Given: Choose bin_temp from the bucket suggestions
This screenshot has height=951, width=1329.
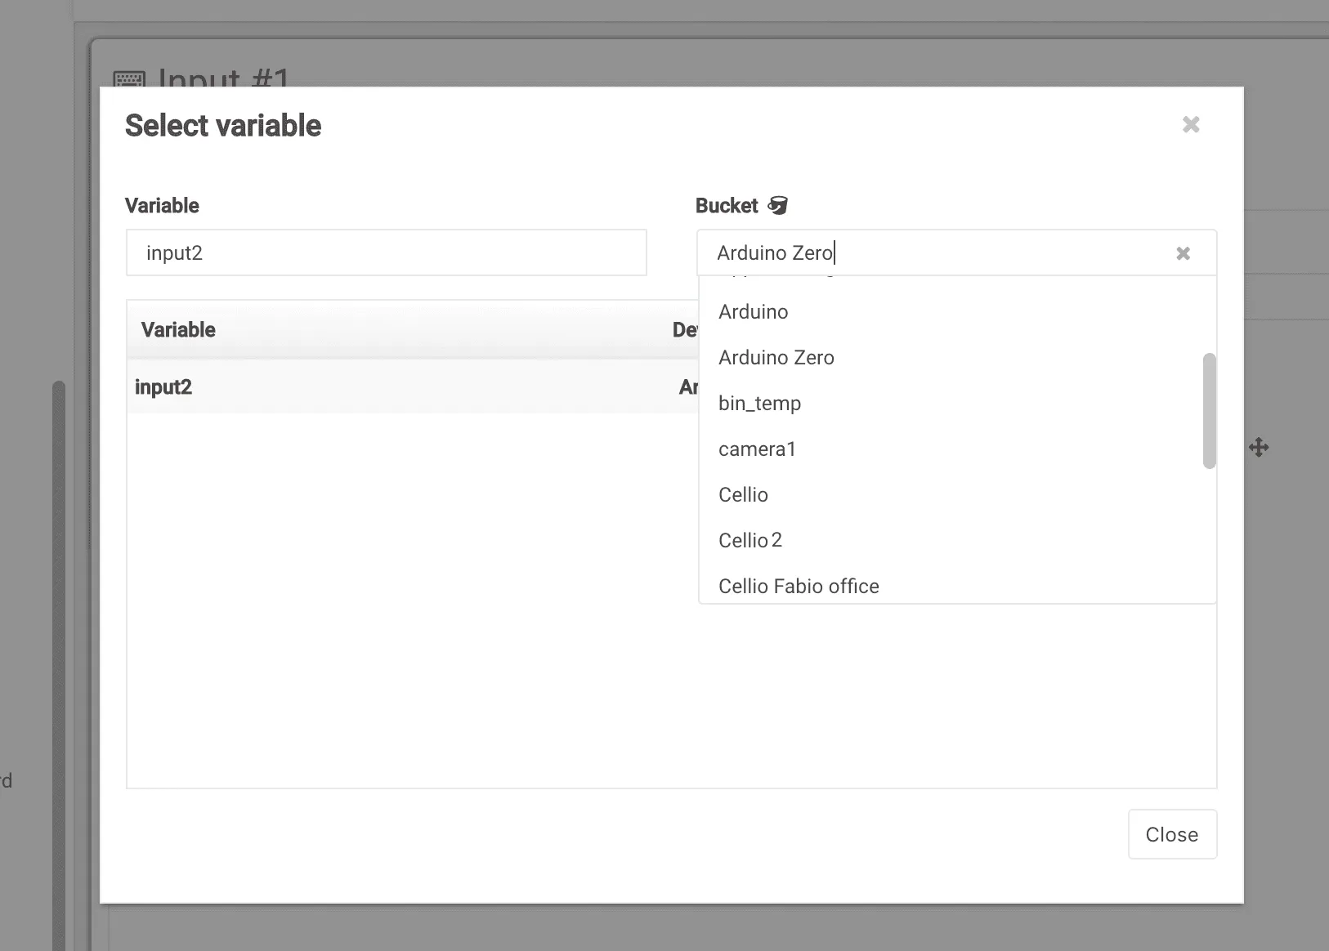Looking at the screenshot, I should pyautogui.click(x=758, y=403).
